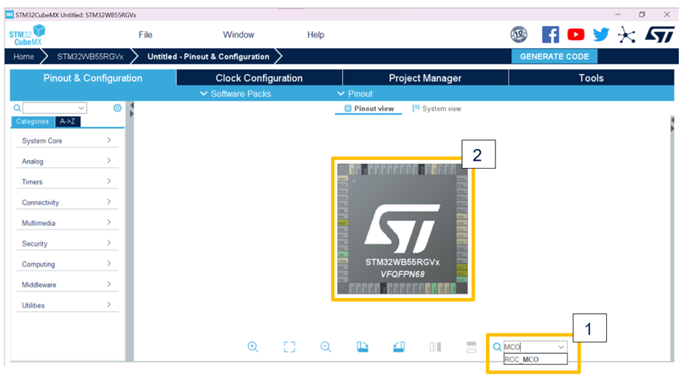Switch to Project Manager tab
This screenshot has width=684, height=378.
426,78
